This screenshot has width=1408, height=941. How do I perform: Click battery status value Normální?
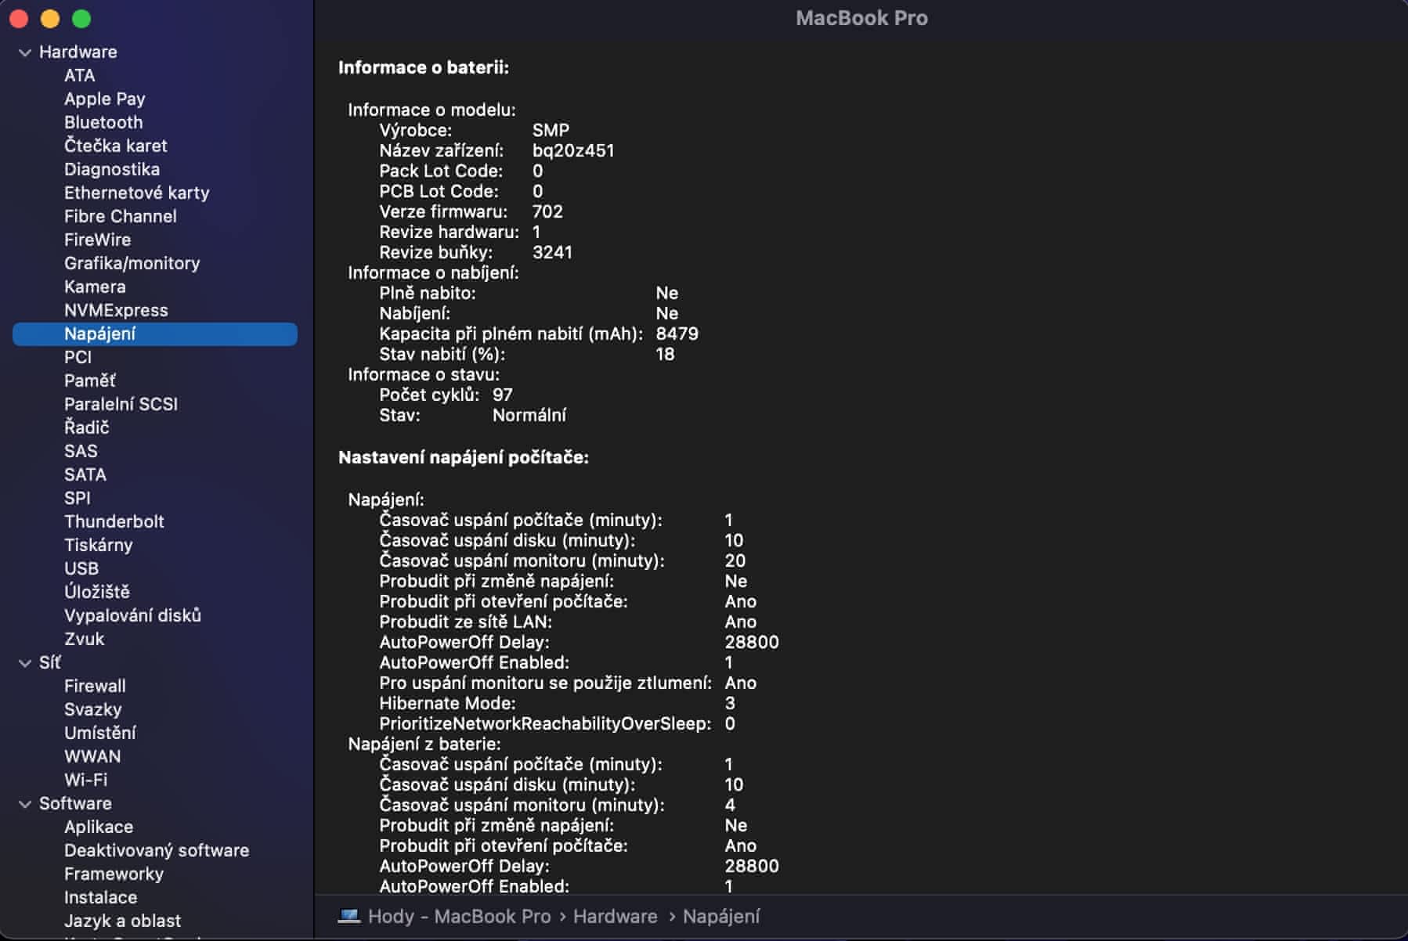[529, 415]
